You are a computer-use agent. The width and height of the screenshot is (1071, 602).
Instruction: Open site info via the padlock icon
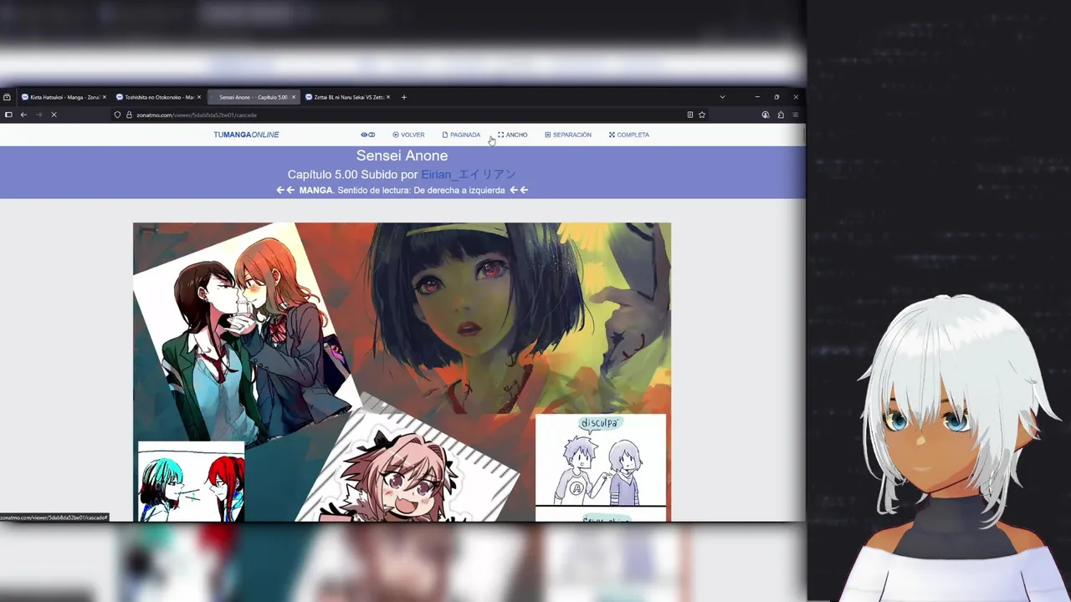[129, 115]
